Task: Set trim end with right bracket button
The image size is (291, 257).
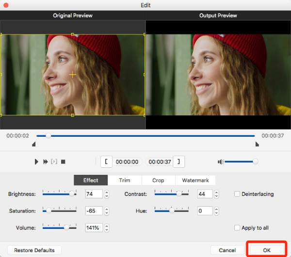Action: click(x=178, y=161)
